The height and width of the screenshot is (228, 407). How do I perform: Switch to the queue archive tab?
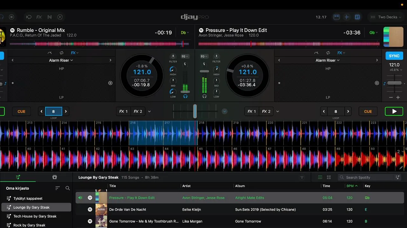click(54, 177)
